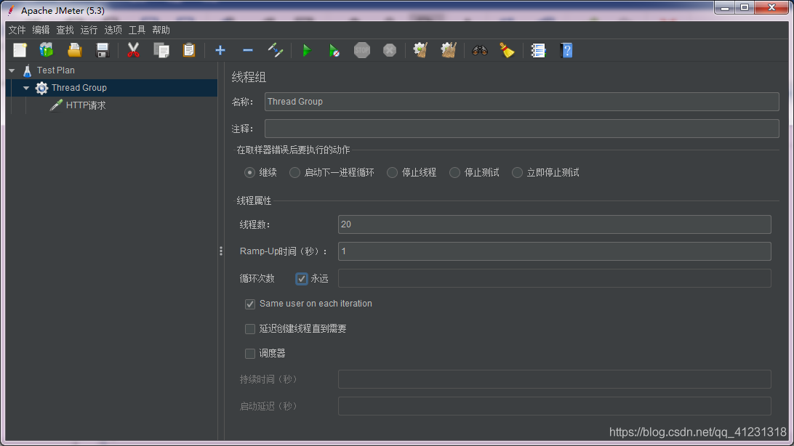
Task: Click the Toggle enable/disable icon
Action: [275, 50]
